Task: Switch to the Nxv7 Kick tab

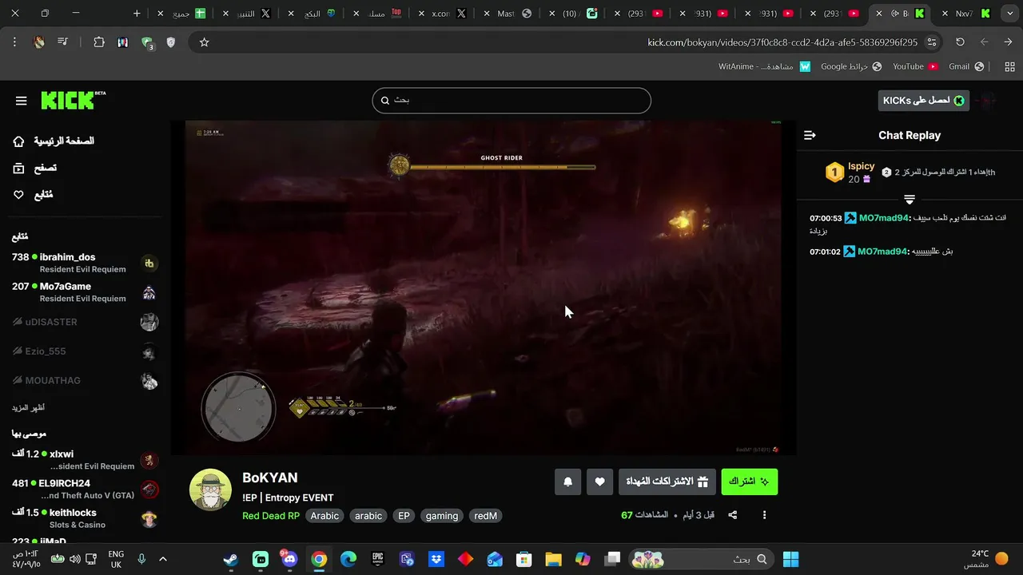Action: pyautogui.click(x=965, y=14)
